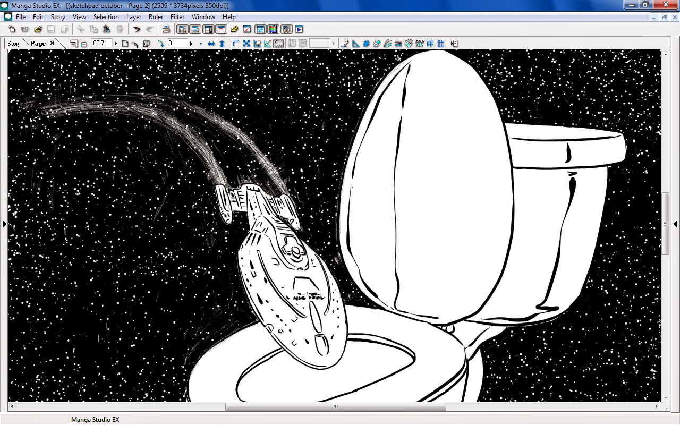
Task: Open the Edit menu
Action: tap(38, 17)
